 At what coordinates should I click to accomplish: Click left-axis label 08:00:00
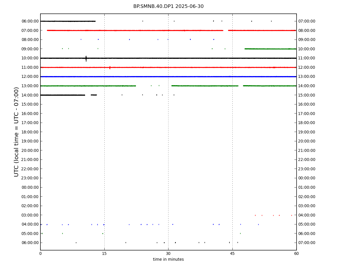(30, 40)
